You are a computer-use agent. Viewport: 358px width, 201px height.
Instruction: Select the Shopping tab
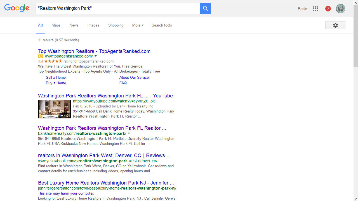116,25
